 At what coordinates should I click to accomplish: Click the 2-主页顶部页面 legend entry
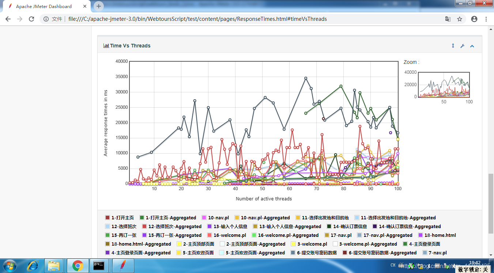(x=195, y=244)
